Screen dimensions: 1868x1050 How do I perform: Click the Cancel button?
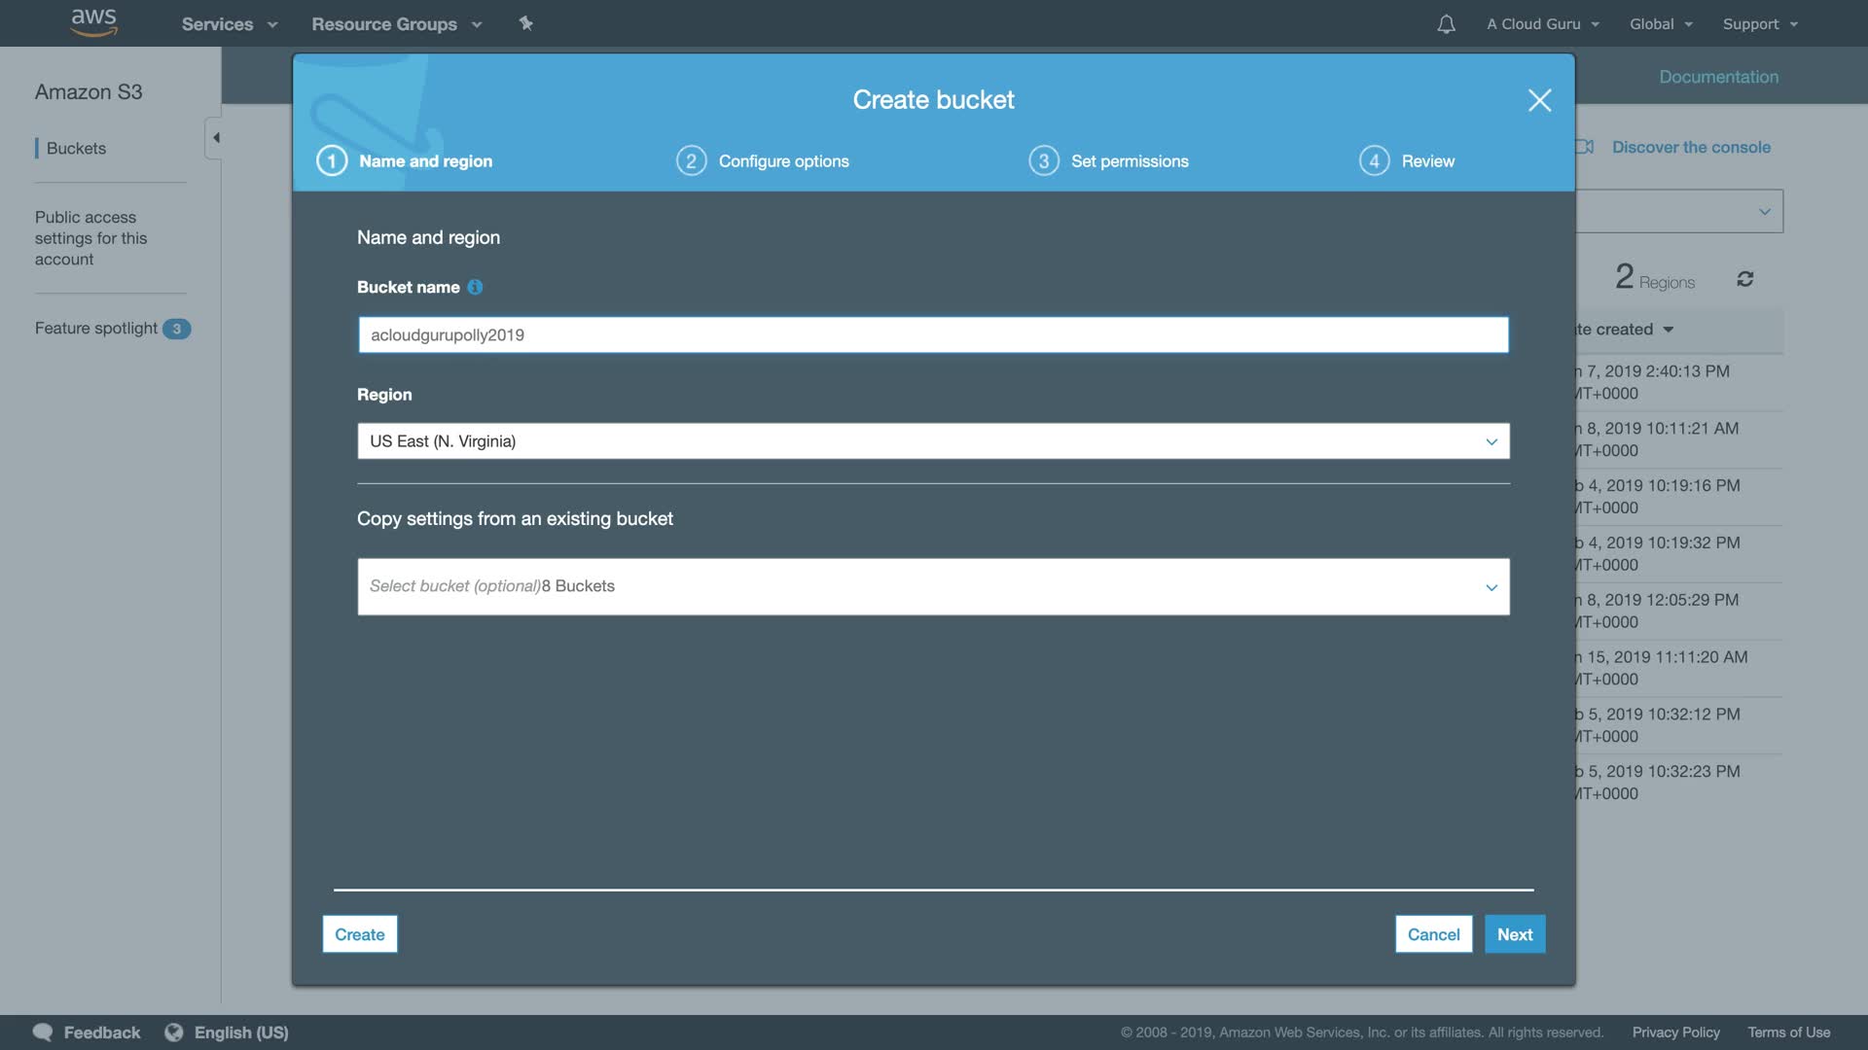pos(1433,934)
